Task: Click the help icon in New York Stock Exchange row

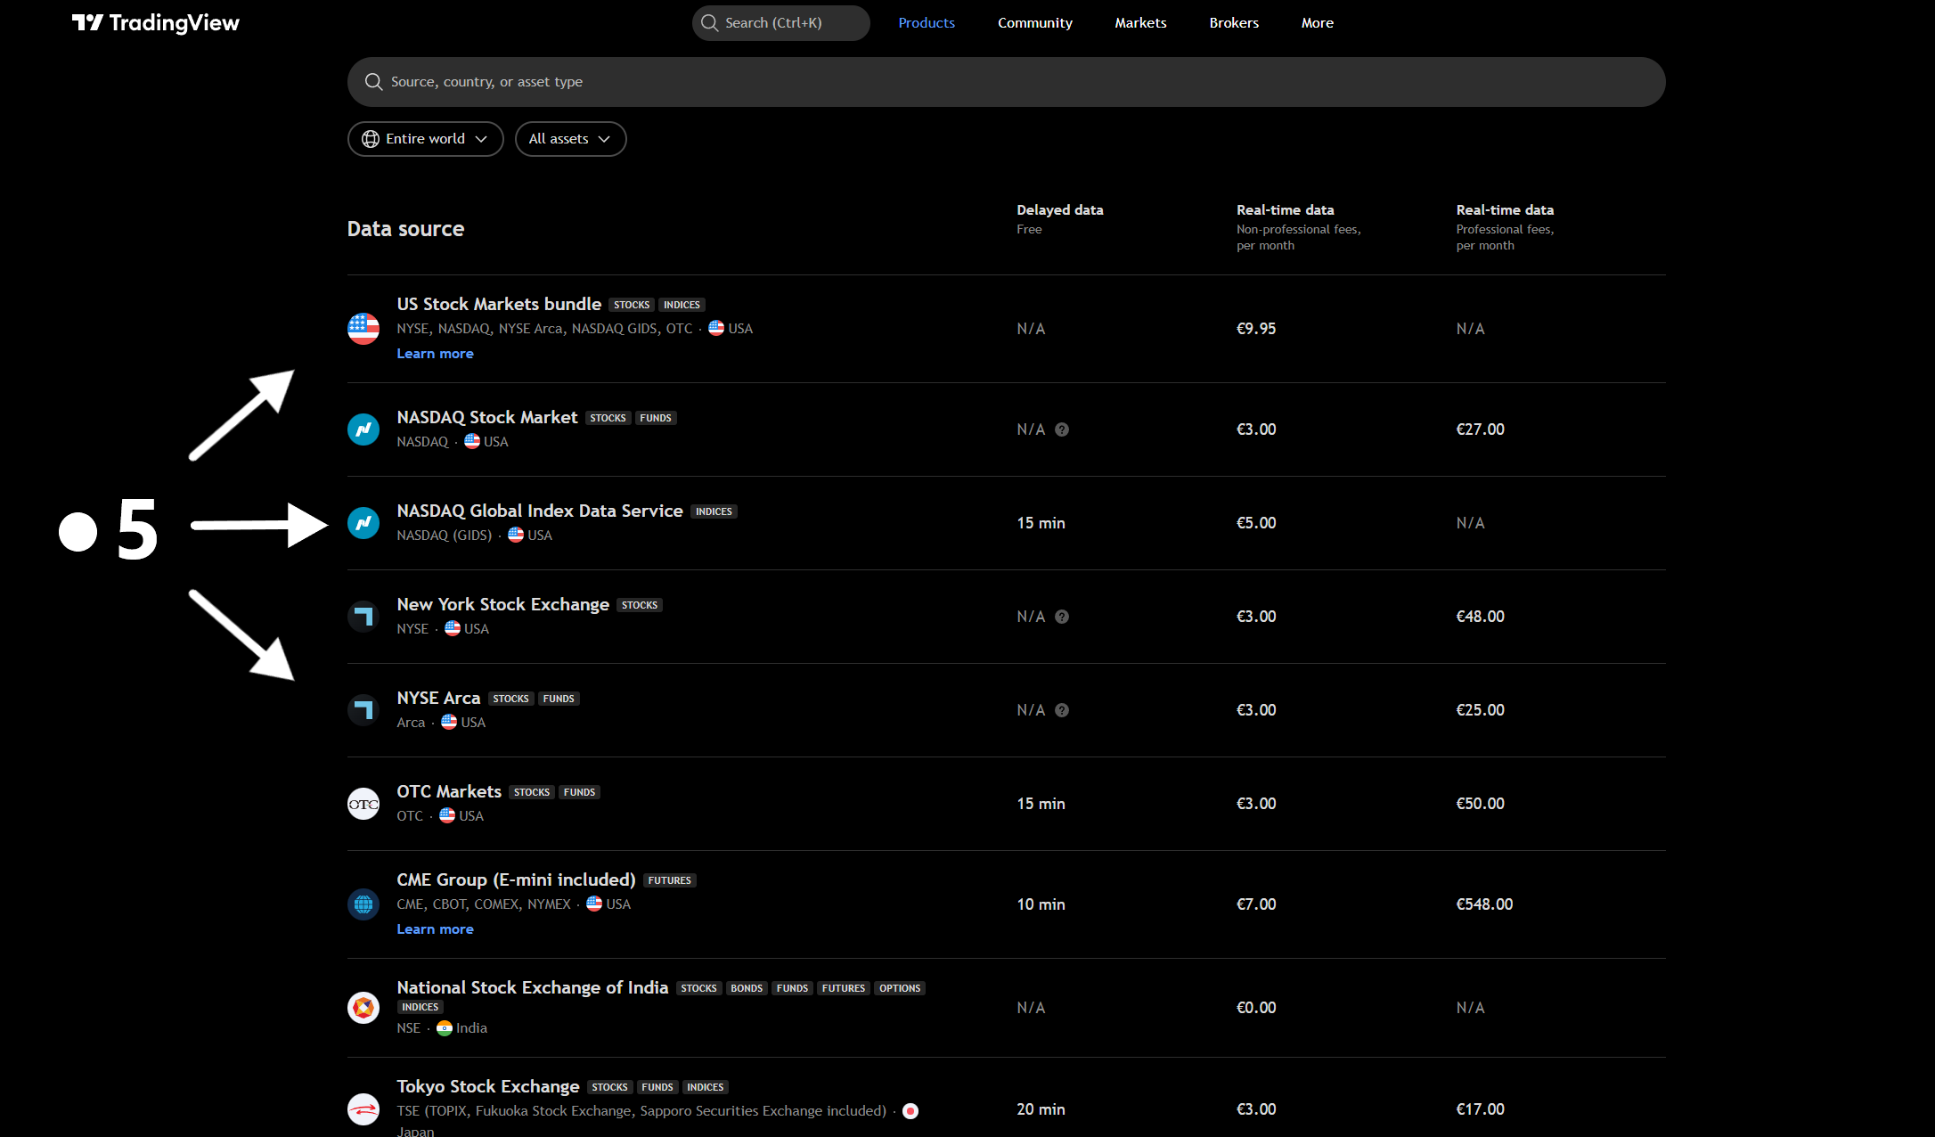Action: coord(1062,617)
